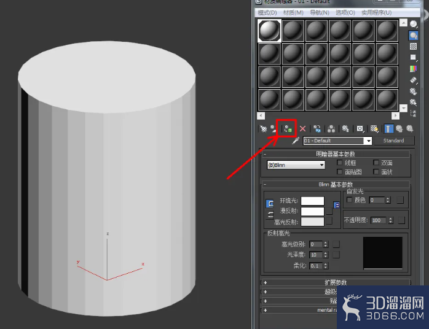The width and height of the screenshot is (429, 329).
Task: Reset map/material with the red X icon
Action: coord(302,129)
